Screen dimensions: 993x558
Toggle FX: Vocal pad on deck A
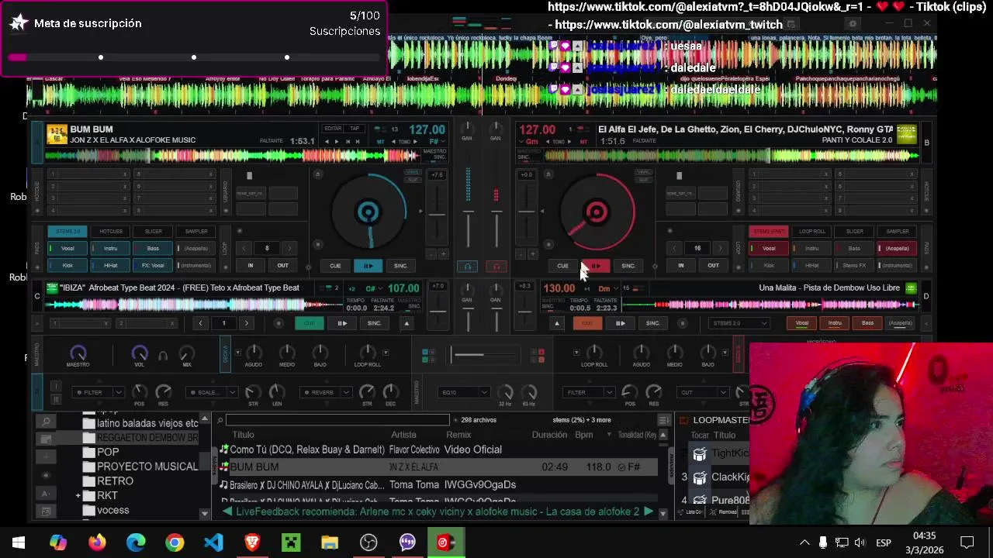coord(153,265)
